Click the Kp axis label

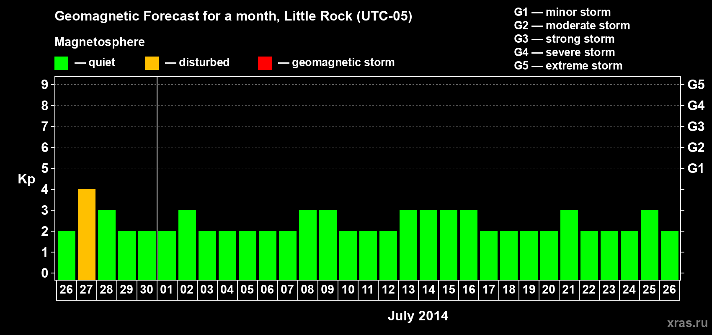pos(26,179)
